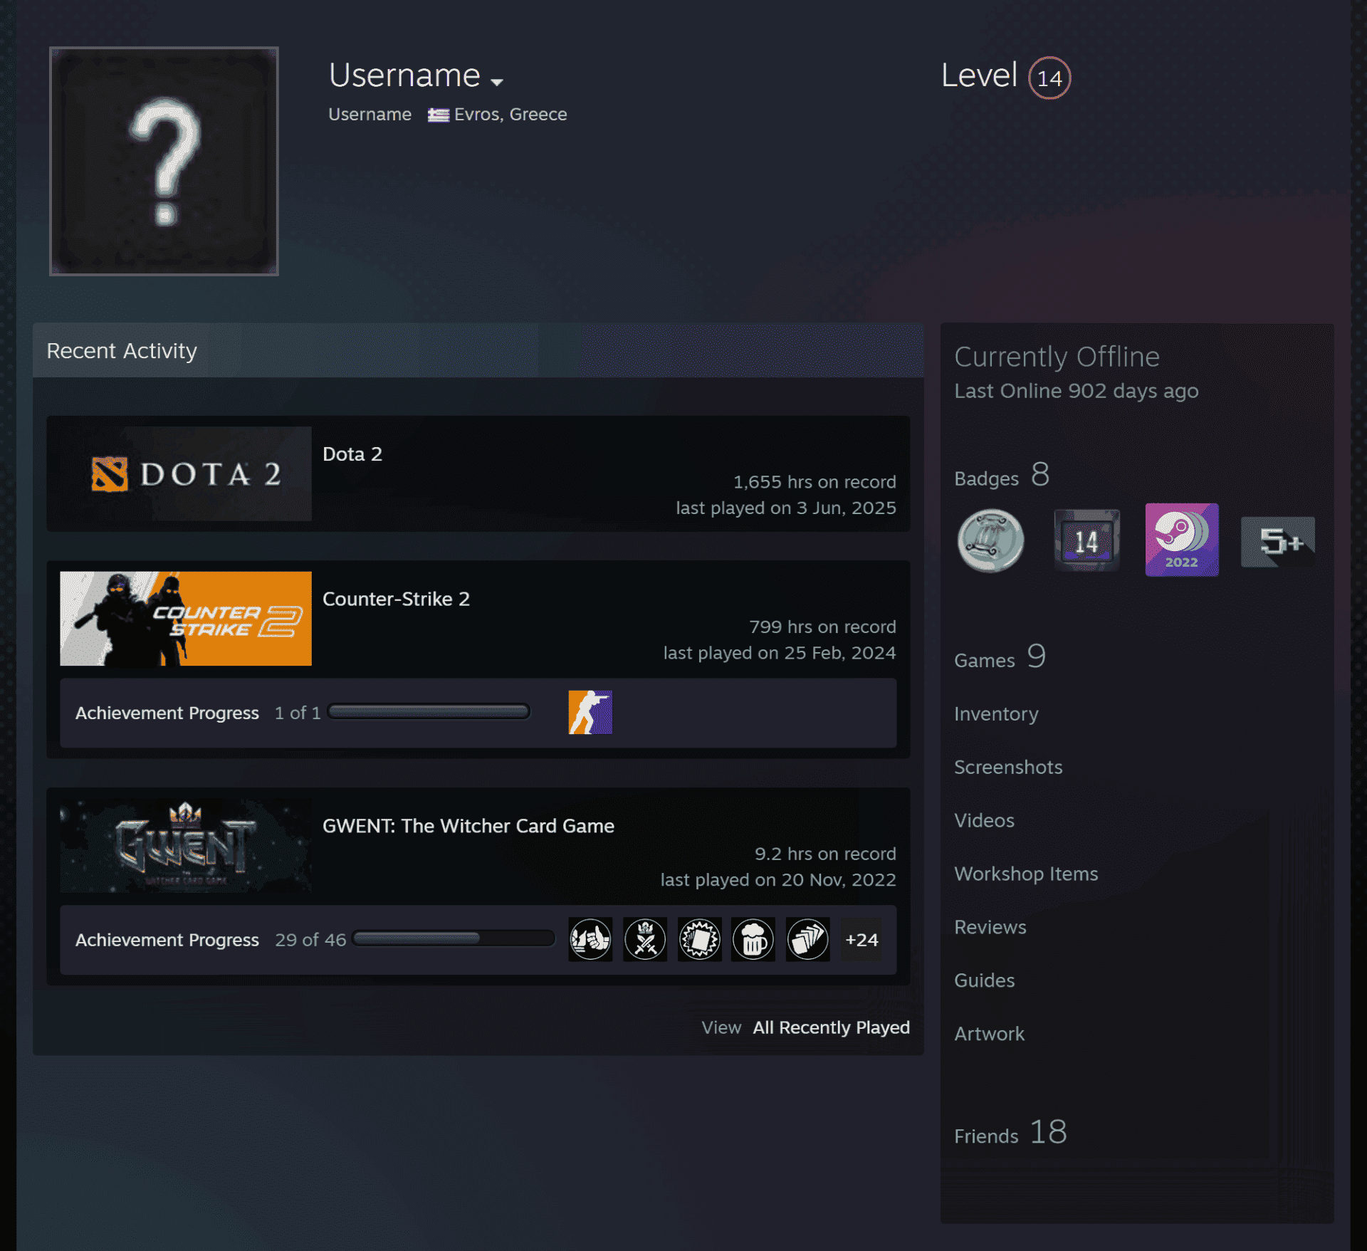The height and width of the screenshot is (1251, 1367).
Task: Click the 'Evros, Greece' location text
Action: coord(510,115)
